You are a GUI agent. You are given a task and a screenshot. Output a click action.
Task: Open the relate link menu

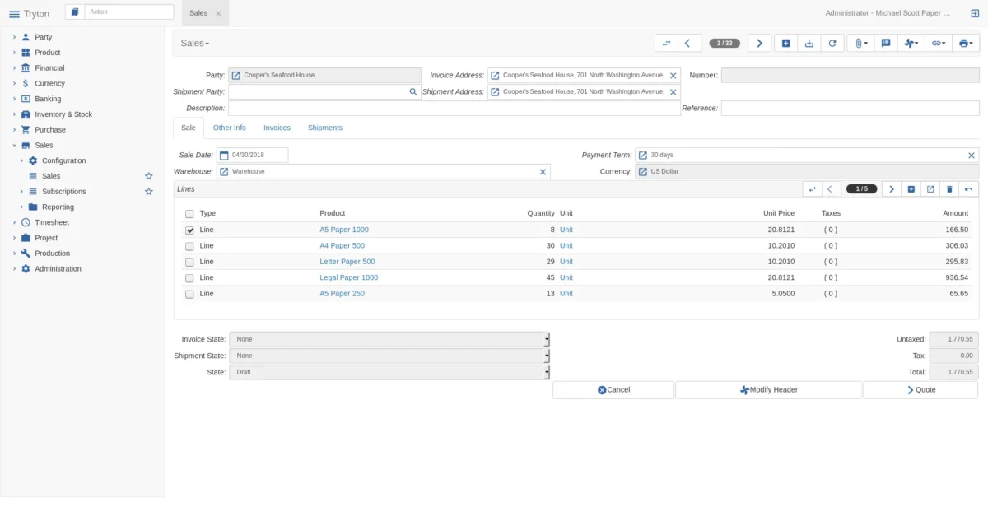click(938, 43)
